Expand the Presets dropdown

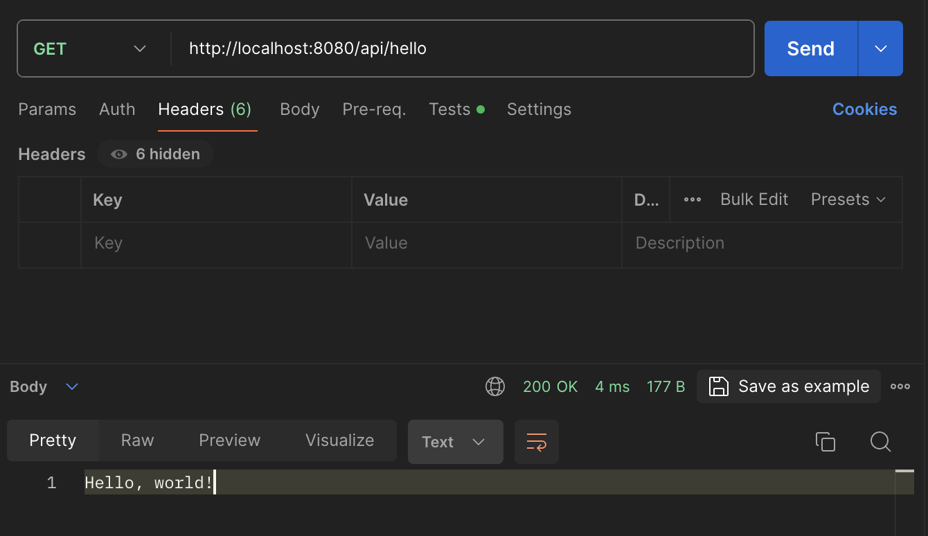[848, 199]
